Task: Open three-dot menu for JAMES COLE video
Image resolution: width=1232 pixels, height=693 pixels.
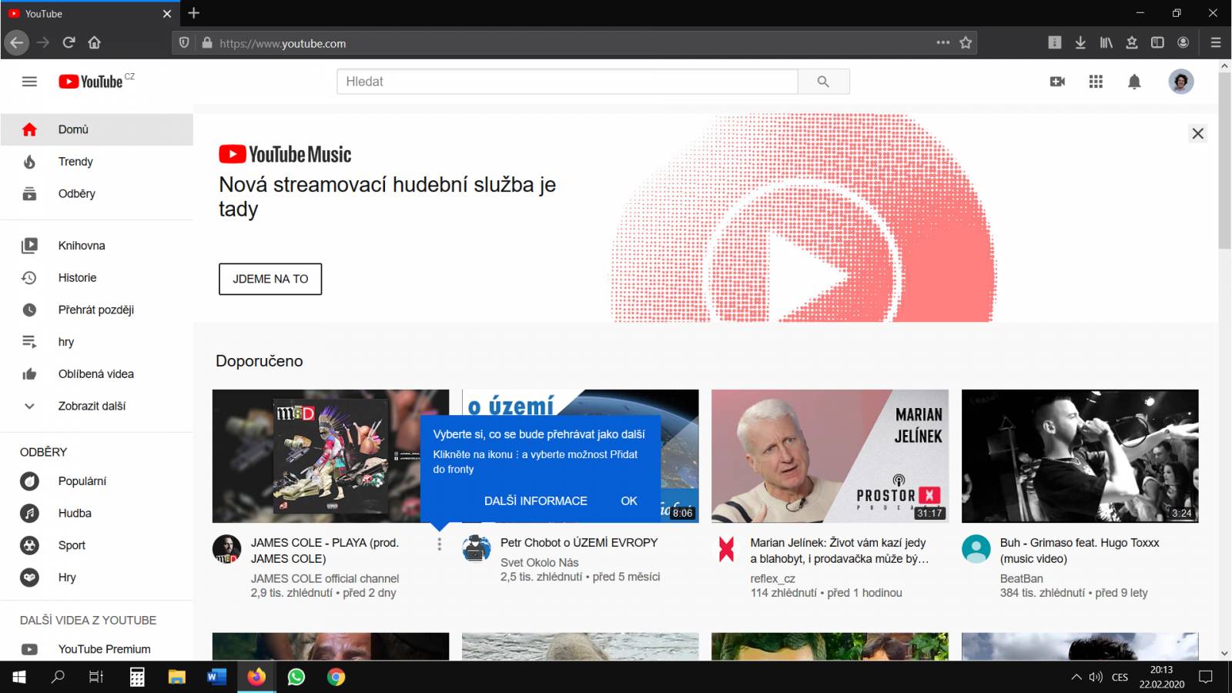Action: [x=440, y=544]
